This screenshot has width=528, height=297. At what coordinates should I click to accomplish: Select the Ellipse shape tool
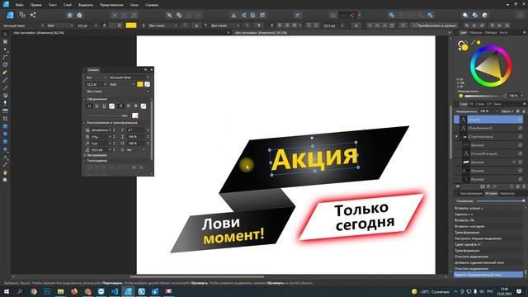[x=5, y=134]
